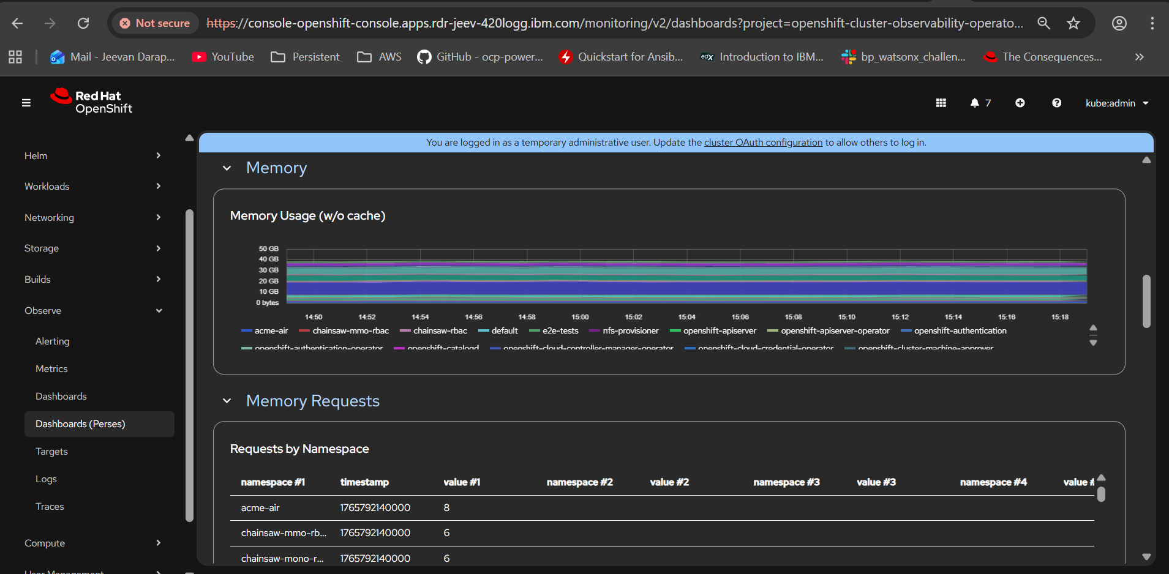Toggle openshift-authentication legend series

pos(960,331)
